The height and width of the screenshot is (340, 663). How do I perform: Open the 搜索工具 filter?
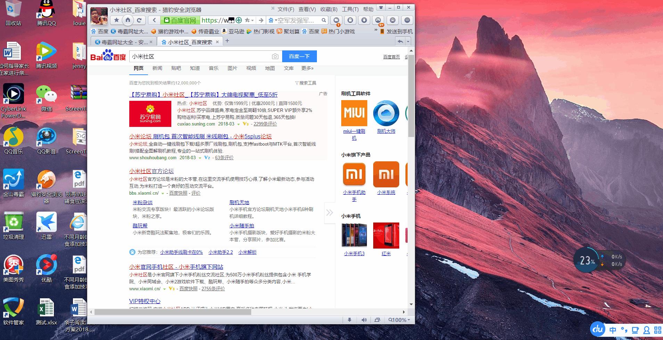click(x=305, y=83)
